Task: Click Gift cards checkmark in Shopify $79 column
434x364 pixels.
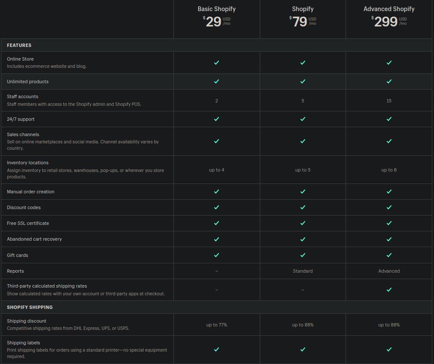Action: (303, 255)
